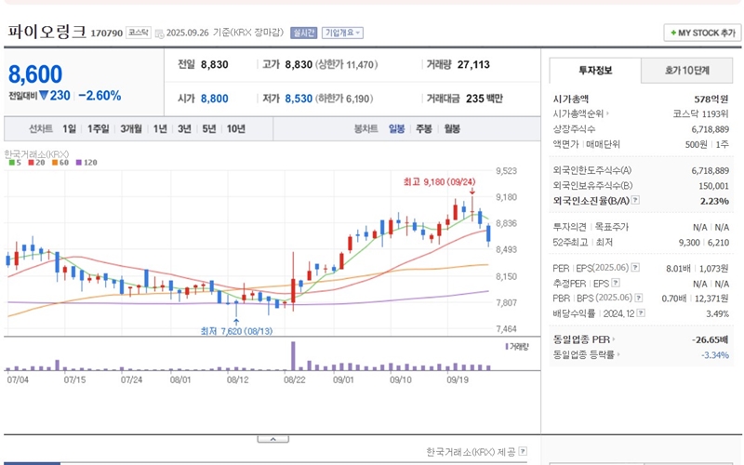The width and height of the screenshot is (744, 465).
Task: Click the purple 120-day moving average legend swatch
Action: 78,162
